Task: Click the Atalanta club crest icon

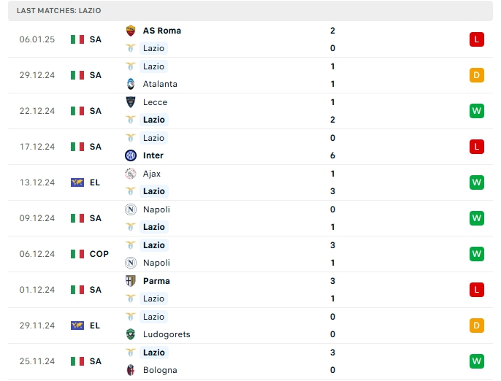Action: tap(131, 84)
